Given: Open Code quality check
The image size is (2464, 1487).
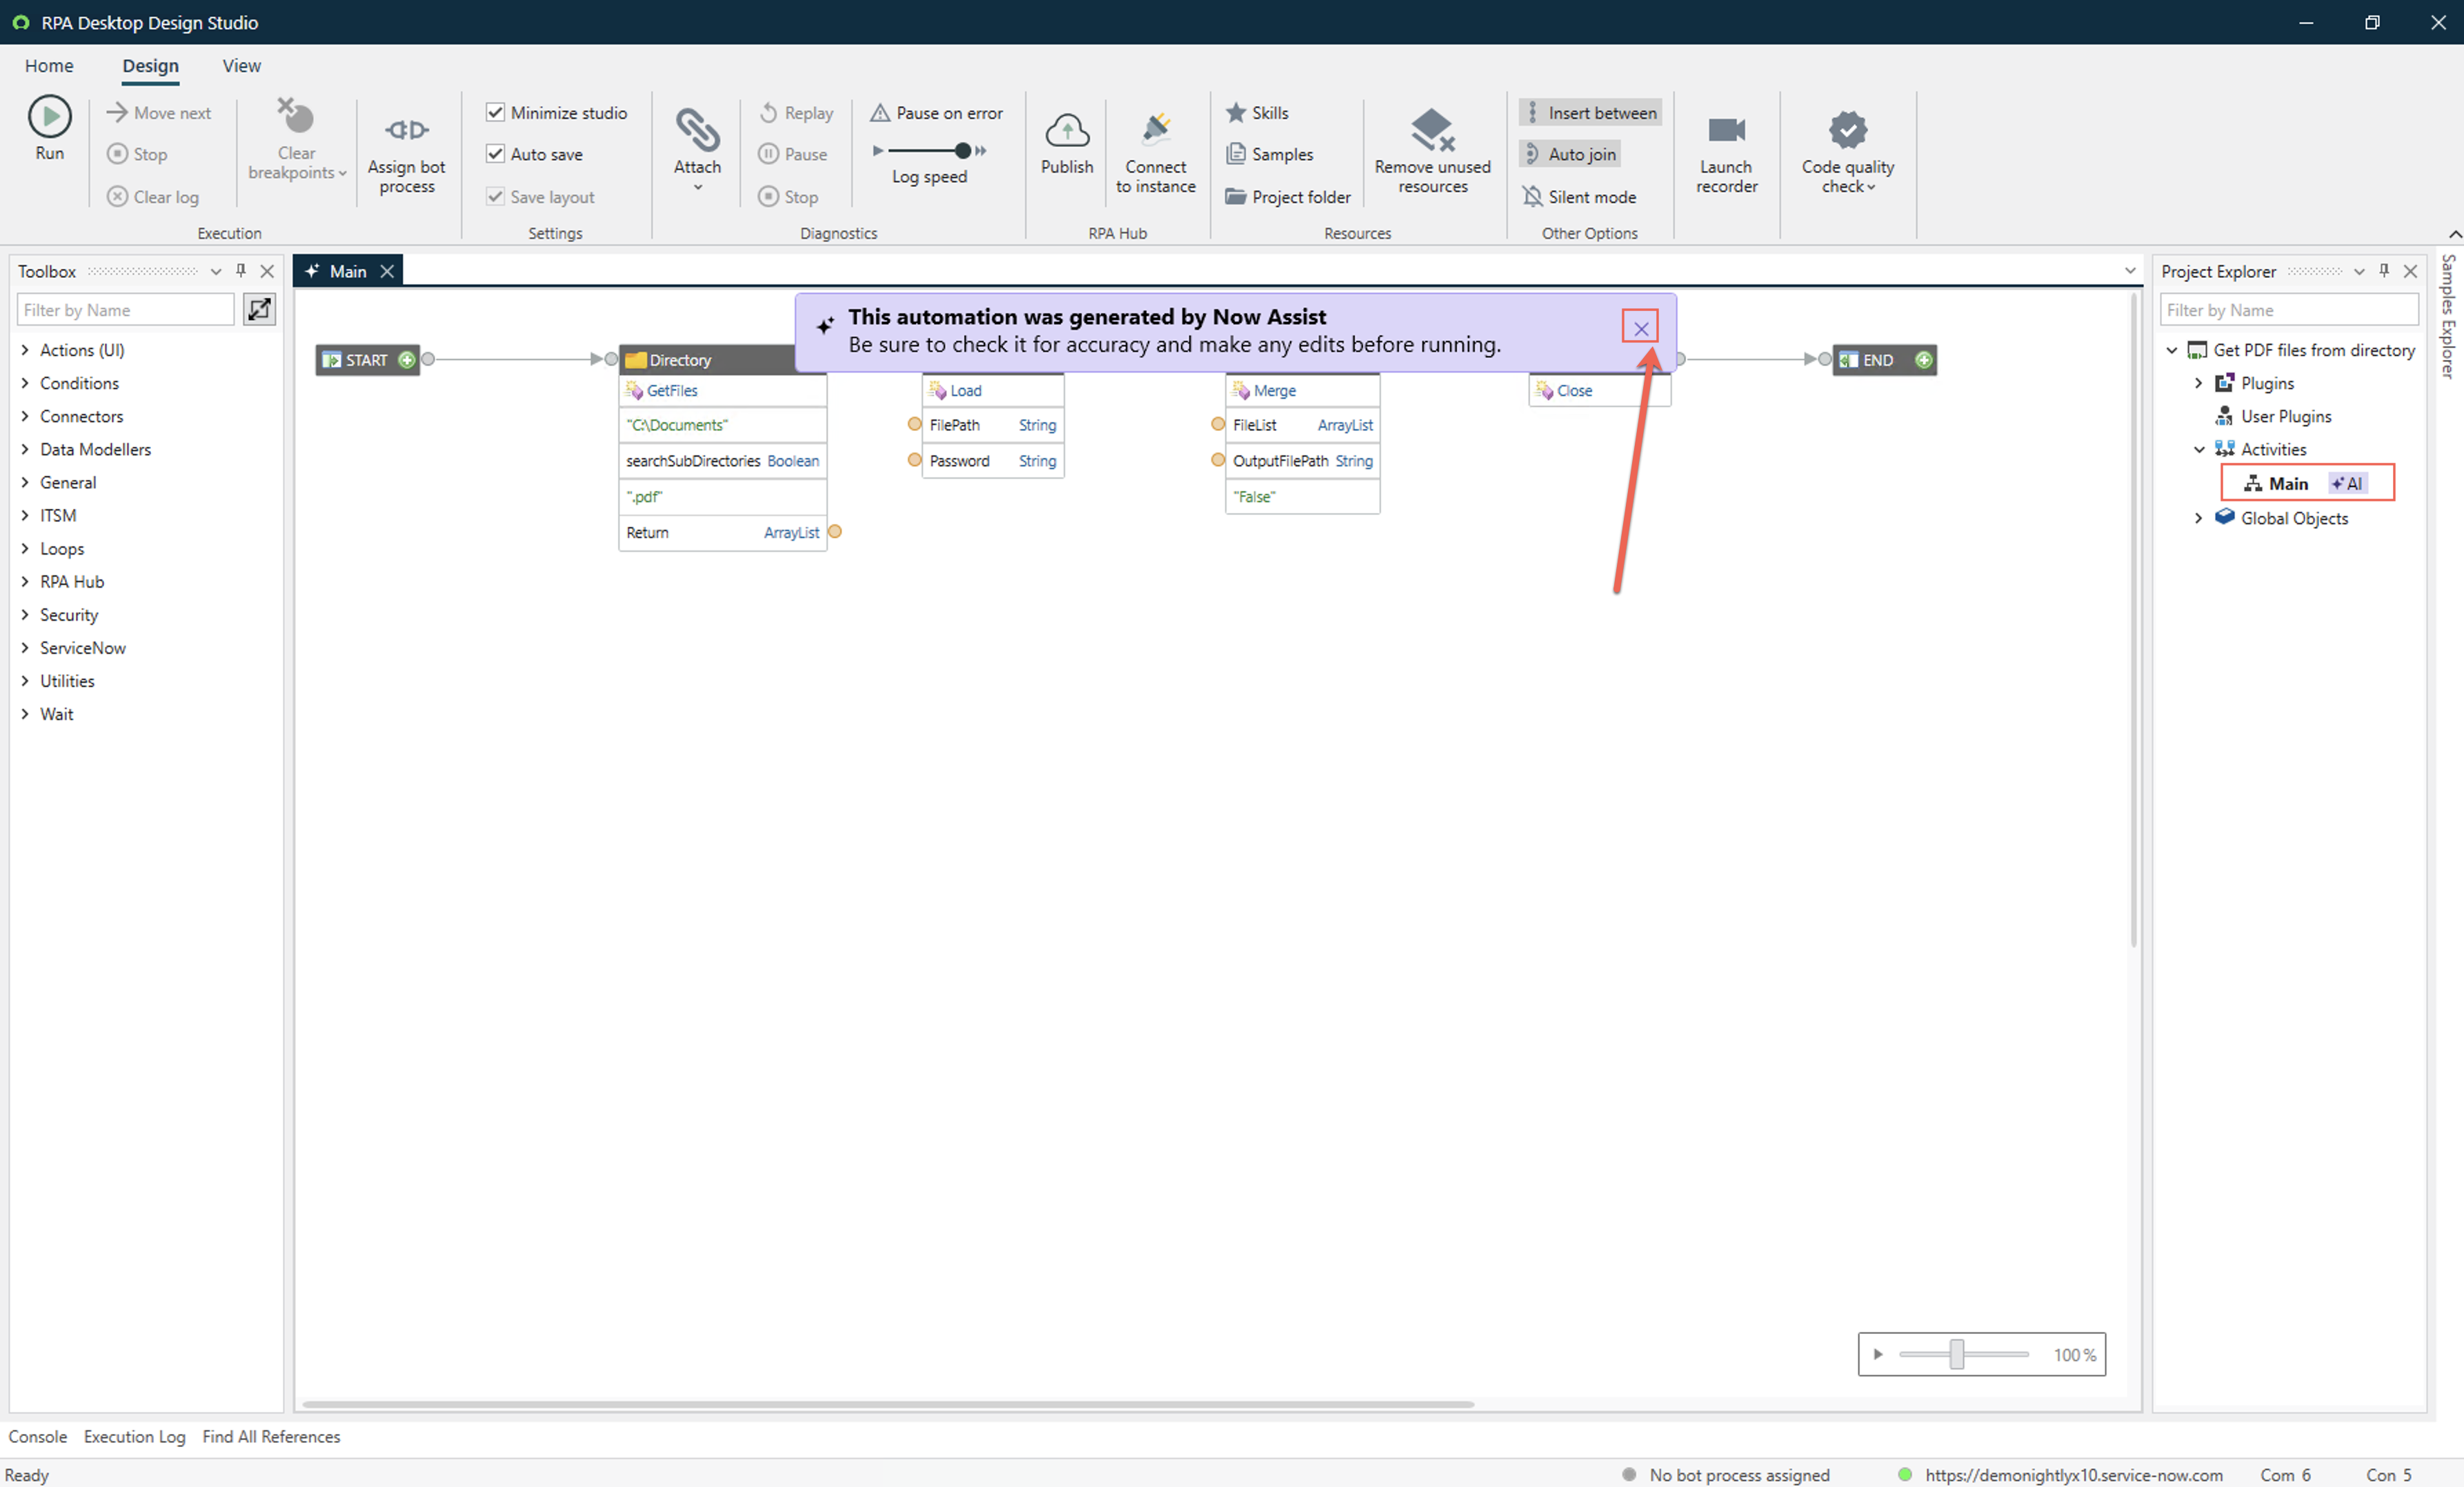Looking at the screenshot, I should [1847, 151].
